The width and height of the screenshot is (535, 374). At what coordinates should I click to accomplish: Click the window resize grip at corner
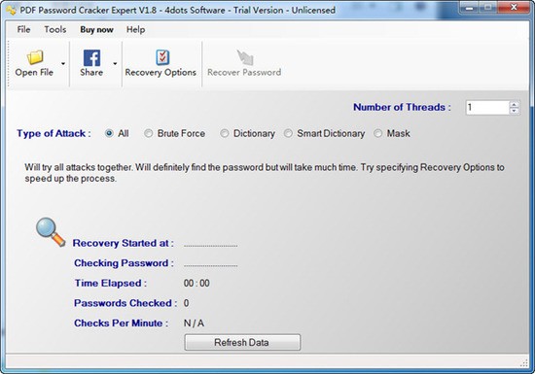(524, 363)
